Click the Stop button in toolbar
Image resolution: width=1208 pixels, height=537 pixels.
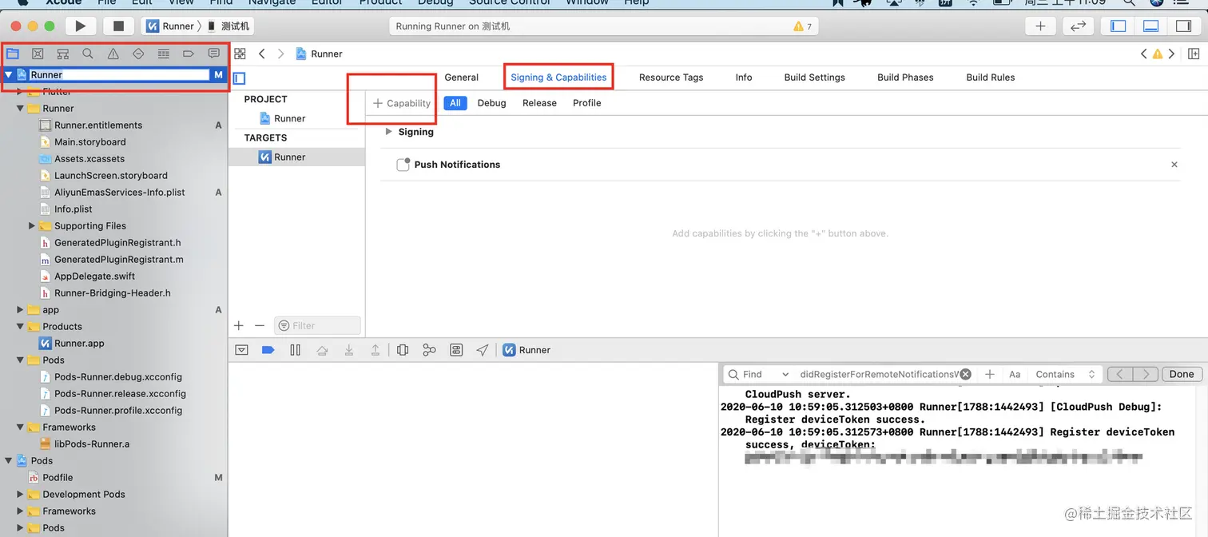click(118, 26)
